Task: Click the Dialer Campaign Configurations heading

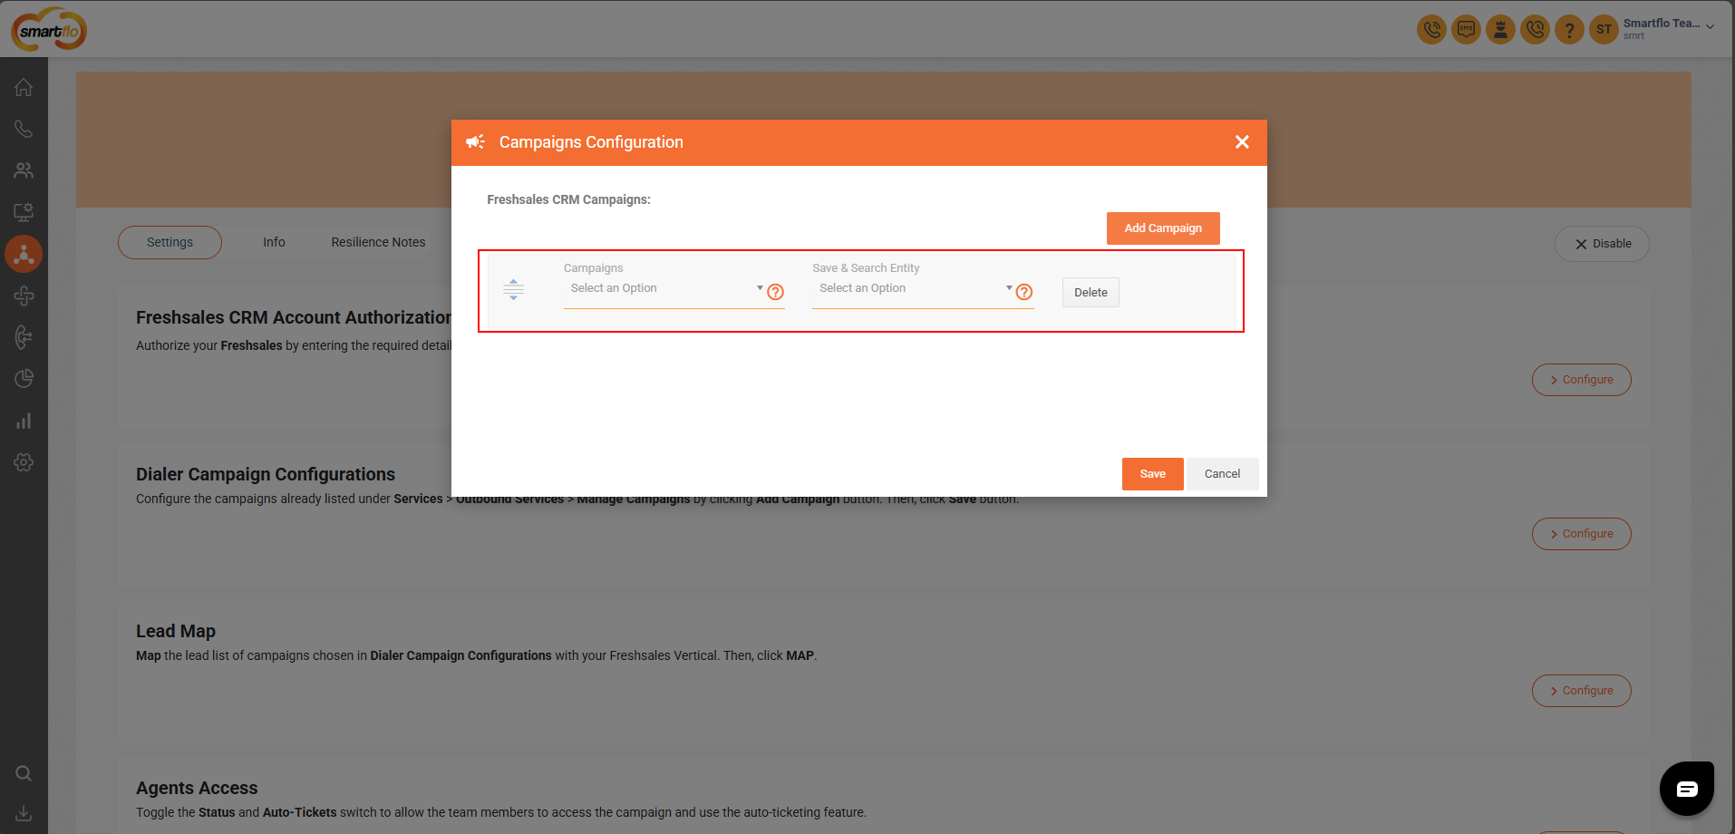Action: pyautogui.click(x=266, y=474)
